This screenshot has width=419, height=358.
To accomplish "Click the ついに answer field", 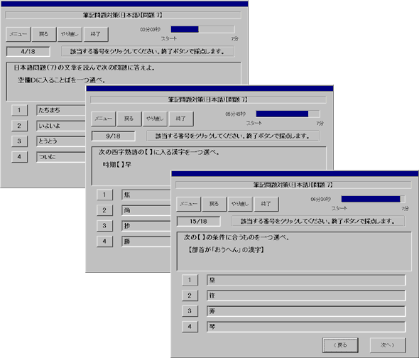I will click(x=61, y=157).
